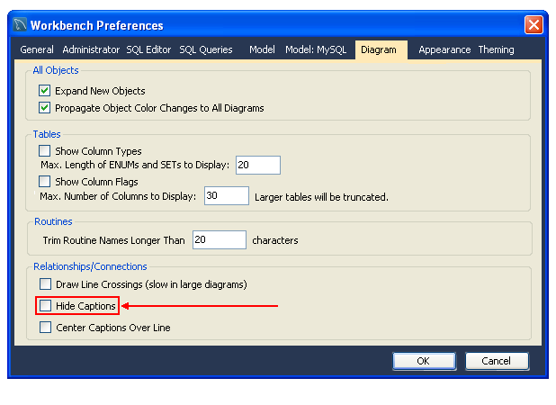Image resolution: width=556 pixels, height=405 pixels.
Task: Focus the Trim Routine Names length field
Action: (x=219, y=240)
